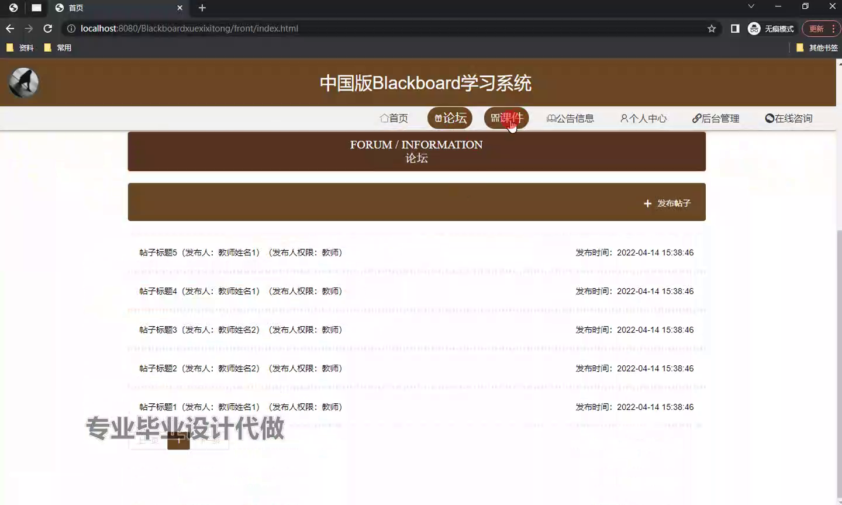This screenshot has height=505, width=842.
Task: Open 在线咨询 in the navigation bar
Action: click(x=789, y=118)
